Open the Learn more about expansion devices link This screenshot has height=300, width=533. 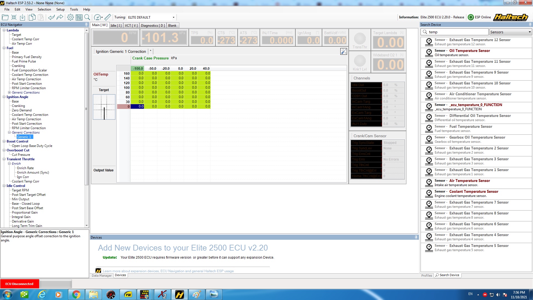pyautogui.click(x=168, y=271)
